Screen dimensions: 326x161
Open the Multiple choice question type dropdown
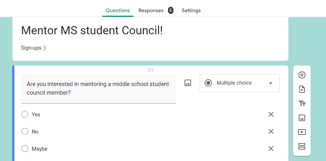pyautogui.click(x=239, y=83)
